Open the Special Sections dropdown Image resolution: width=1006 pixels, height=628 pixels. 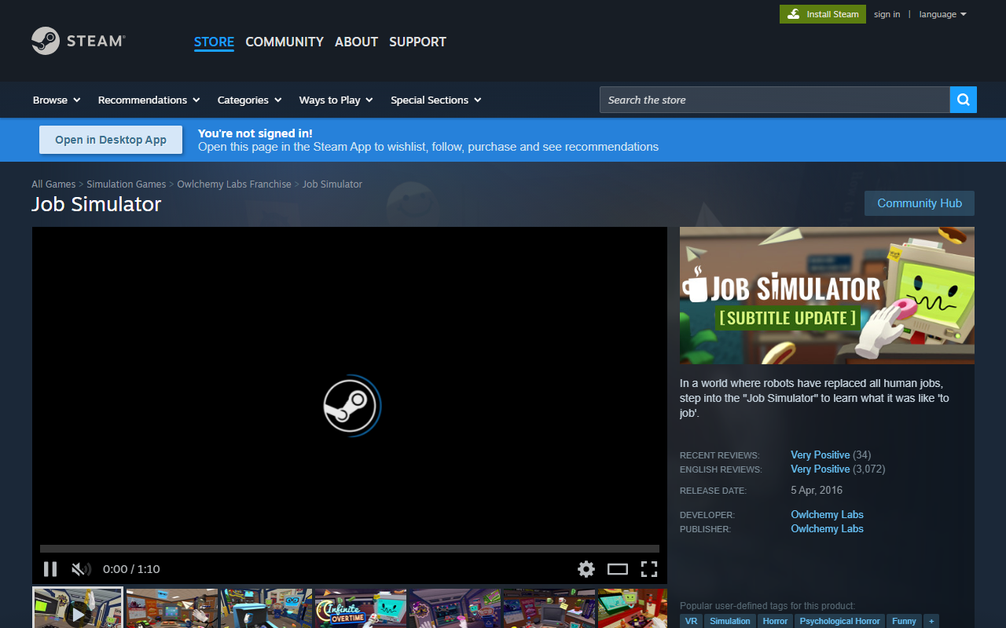(x=436, y=100)
